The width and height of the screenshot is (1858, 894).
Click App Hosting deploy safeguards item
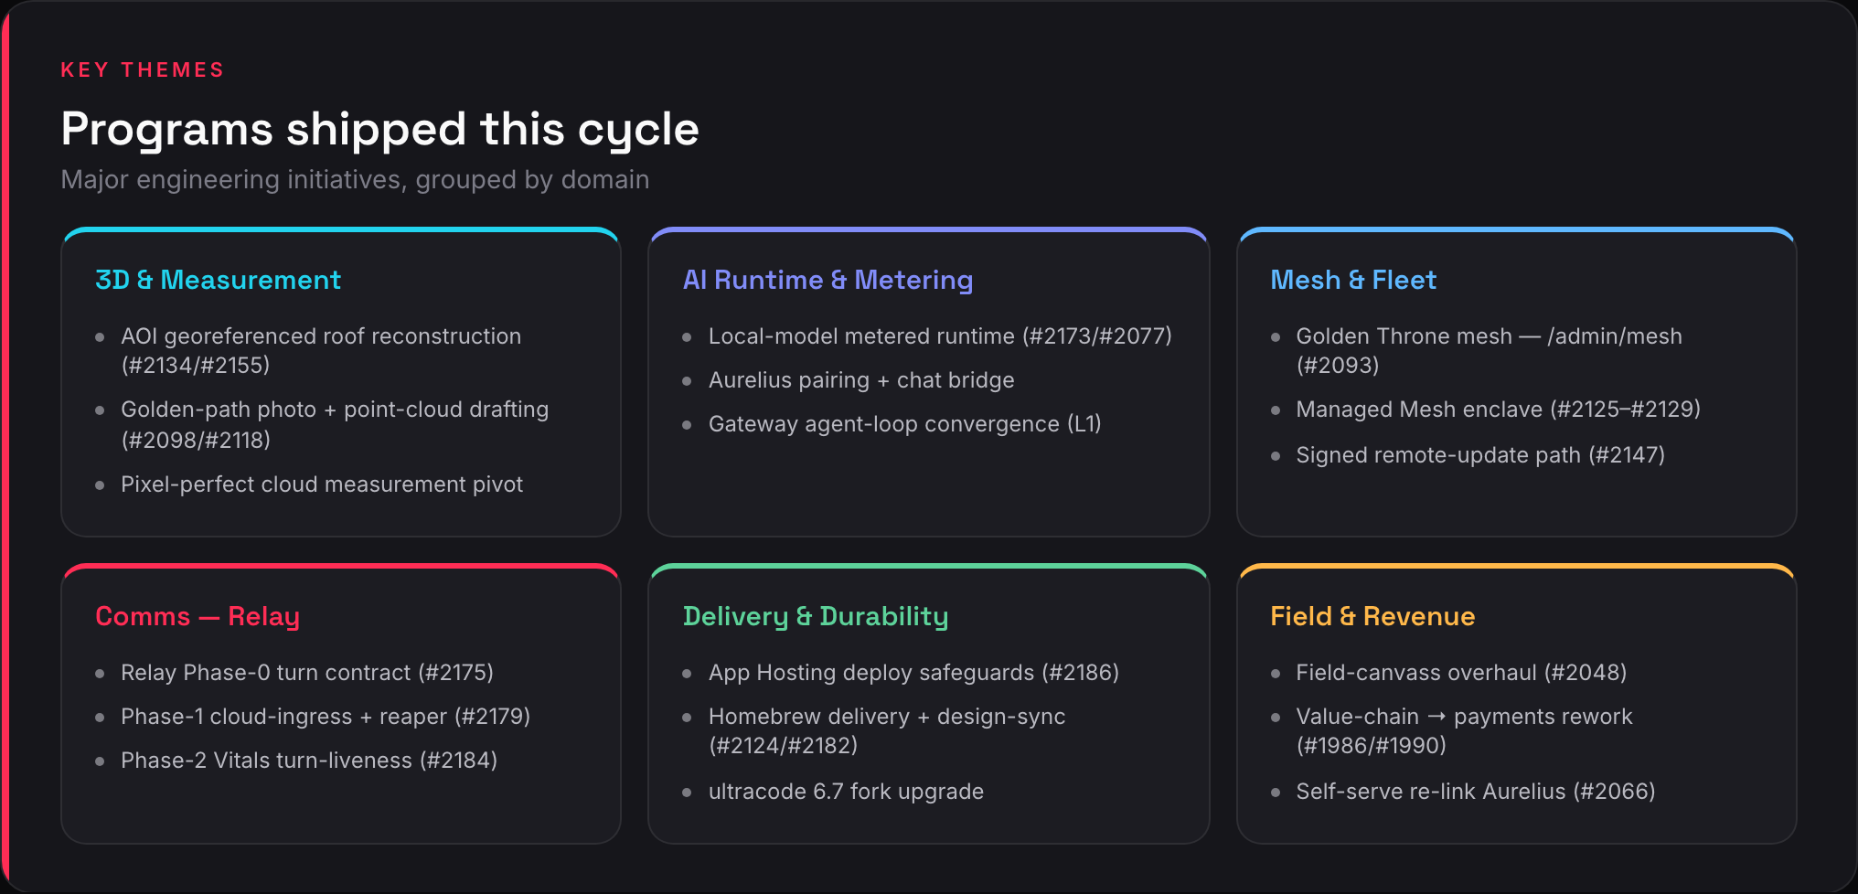913,673
